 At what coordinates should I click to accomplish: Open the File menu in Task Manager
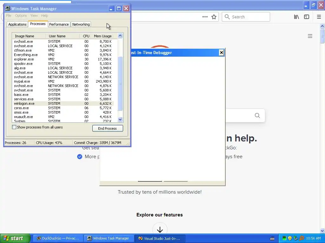tap(9, 16)
